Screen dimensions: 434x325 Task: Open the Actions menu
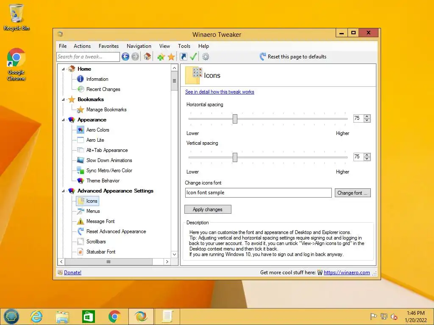coord(82,46)
